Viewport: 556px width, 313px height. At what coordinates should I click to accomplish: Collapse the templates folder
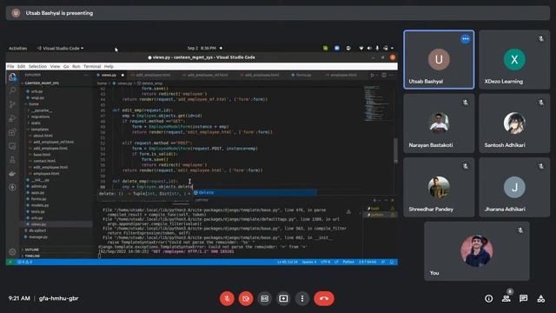click(x=39, y=130)
